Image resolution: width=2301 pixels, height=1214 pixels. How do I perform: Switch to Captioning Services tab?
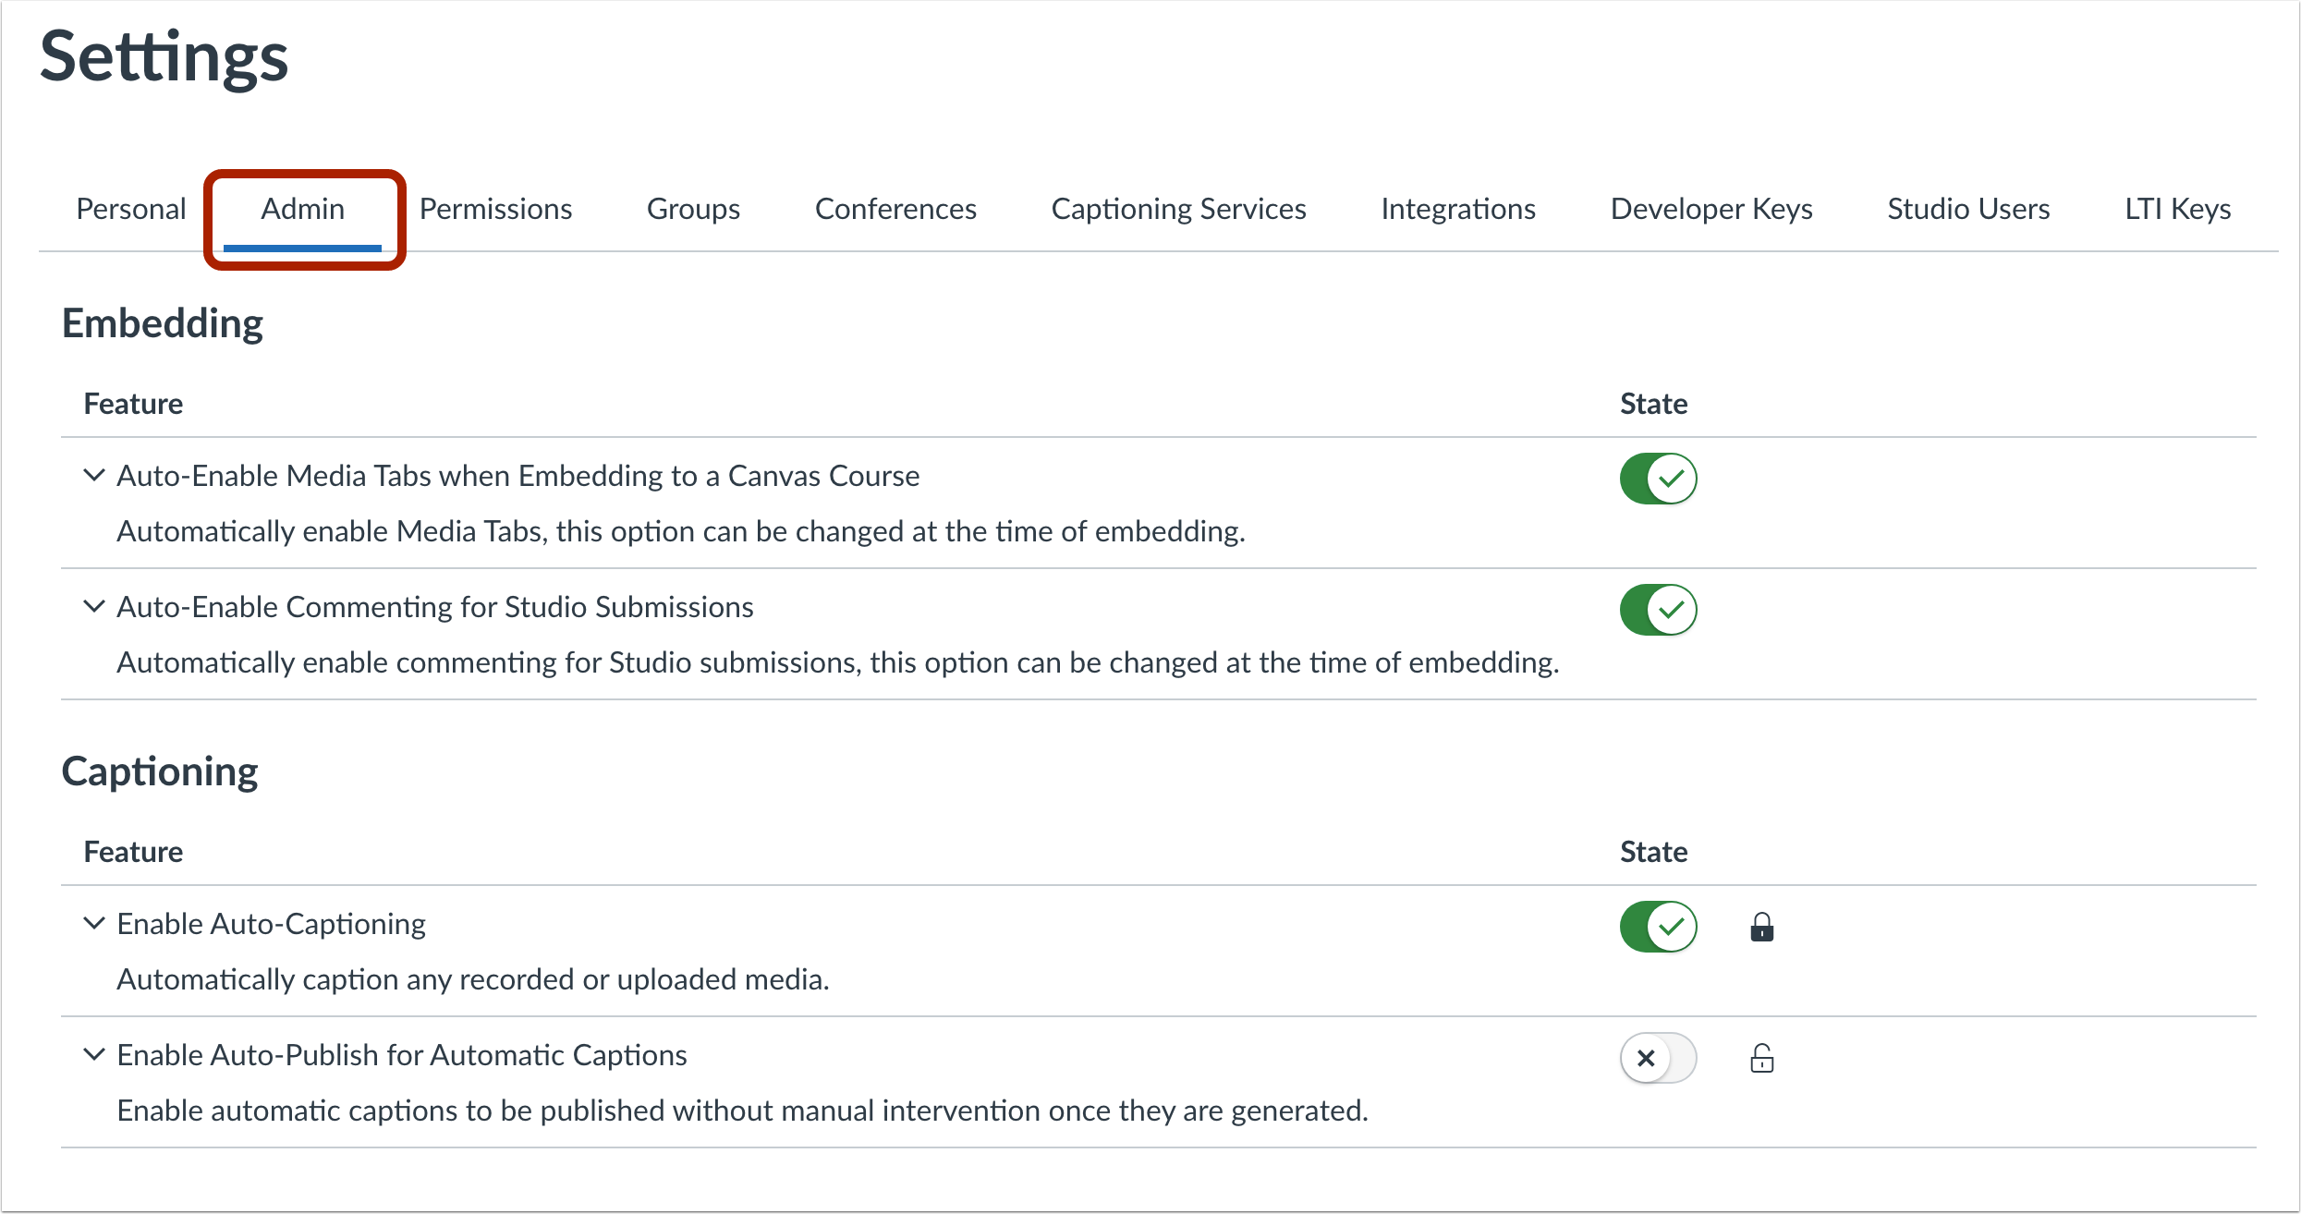1178,210
